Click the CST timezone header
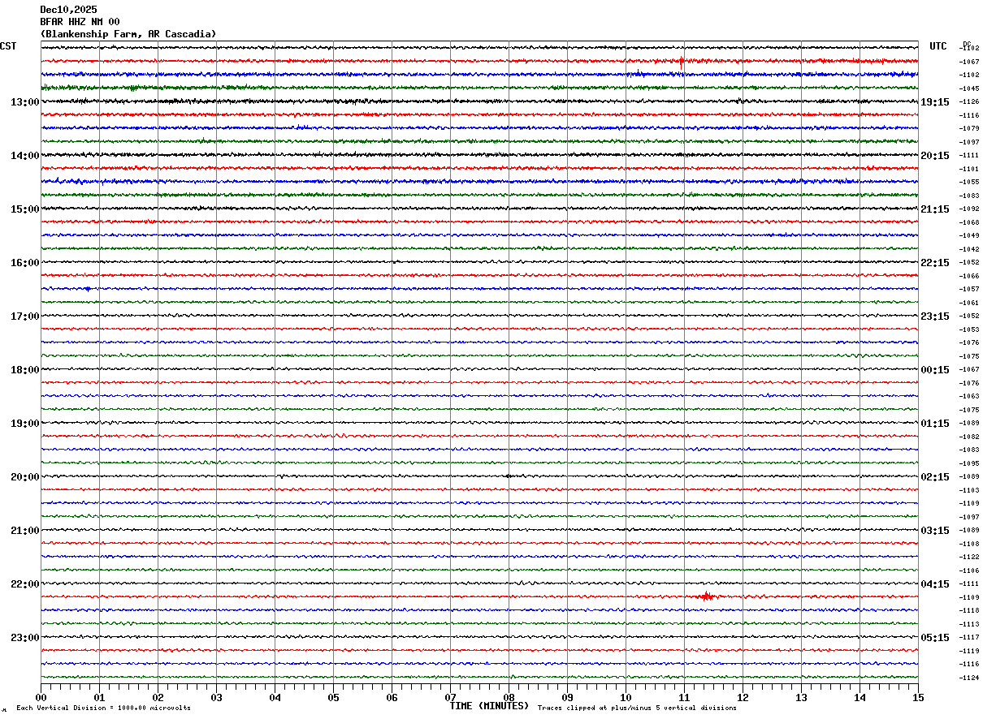The width and height of the screenshot is (983, 719). point(8,46)
